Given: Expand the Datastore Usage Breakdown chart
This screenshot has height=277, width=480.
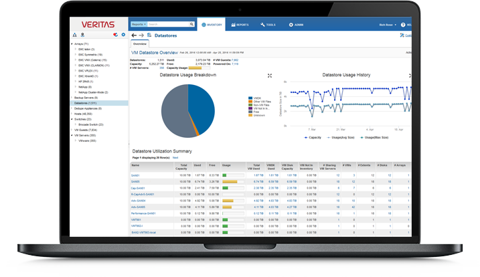Looking at the screenshot, I should click(270, 76).
